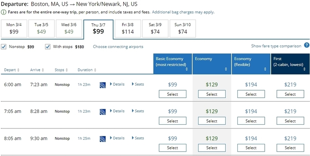Uncheck the With stops filter checkbox
Viewport: 310px width, 156px height.
pyautogui.click(x=48, y=47)
